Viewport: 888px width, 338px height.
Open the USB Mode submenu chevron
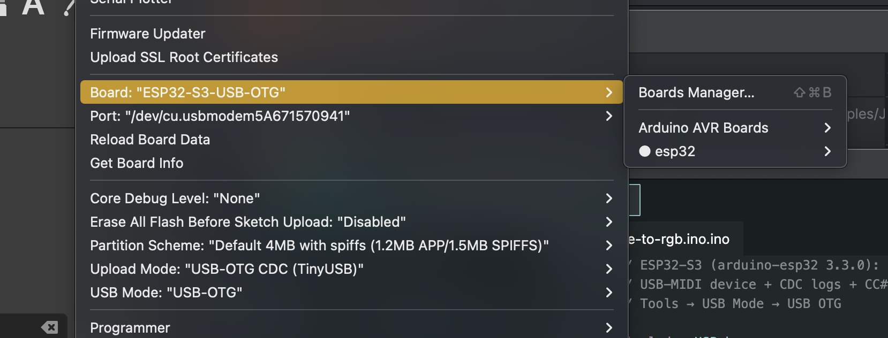tap(609, 293)
